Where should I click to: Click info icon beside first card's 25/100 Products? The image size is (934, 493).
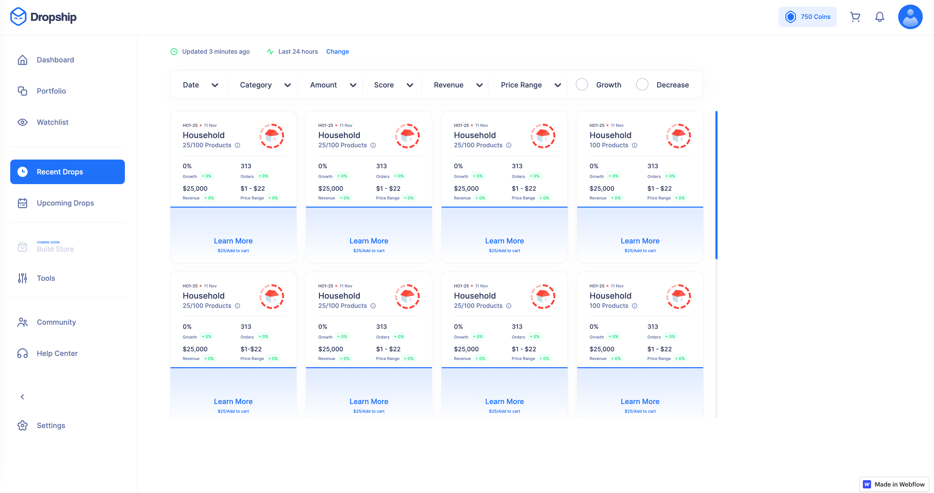tap(237, 145)
